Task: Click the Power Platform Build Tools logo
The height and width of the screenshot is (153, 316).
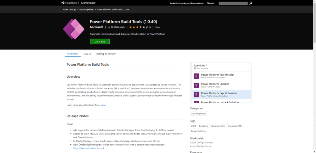Action: tap(74, 29)
